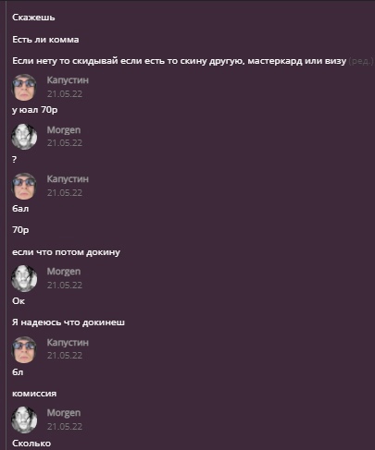This screenshot has height=450, width=375.
Task: Select the 'комиссия' message
Action: pos(34,394)
